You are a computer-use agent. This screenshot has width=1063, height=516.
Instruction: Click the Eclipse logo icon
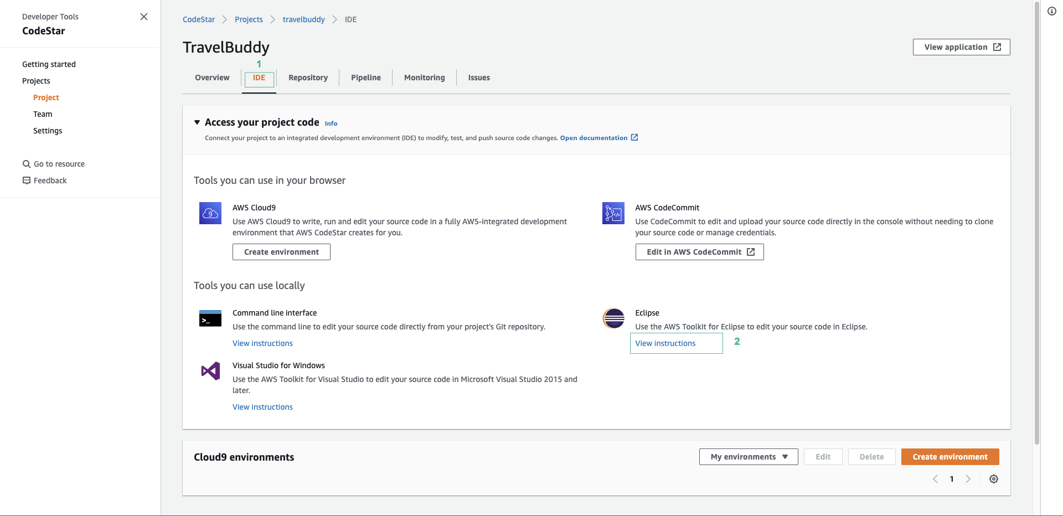click(x=613, y=318)
